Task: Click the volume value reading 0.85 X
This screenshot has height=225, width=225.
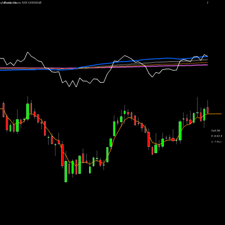Action: pyautogui.click(x=216, y=136)
